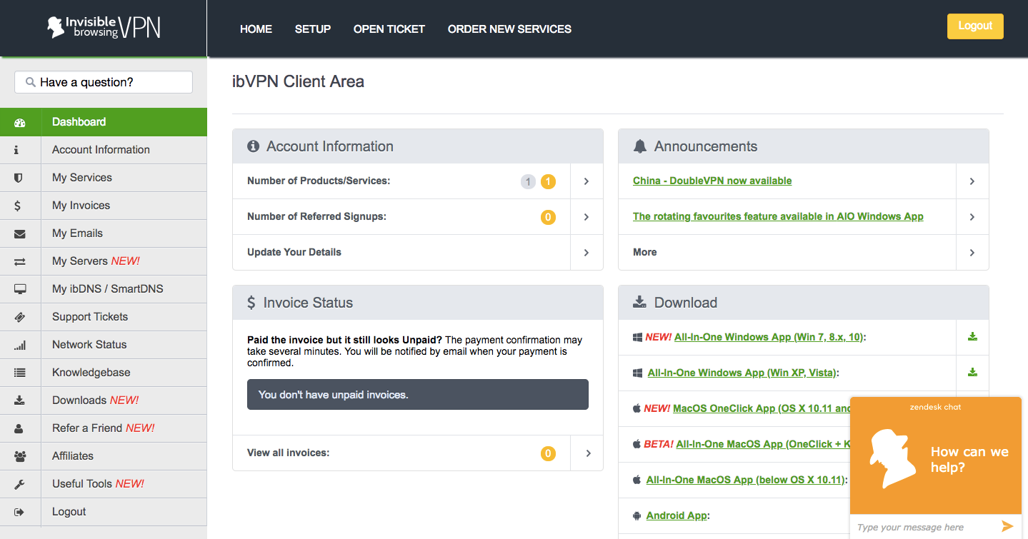
Task: Click the Dashboard gauge icon in sidebar
Action: [20, 122]
